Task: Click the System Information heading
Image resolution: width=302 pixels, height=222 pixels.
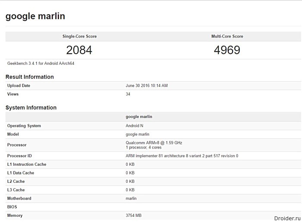Action: (31, 108)
